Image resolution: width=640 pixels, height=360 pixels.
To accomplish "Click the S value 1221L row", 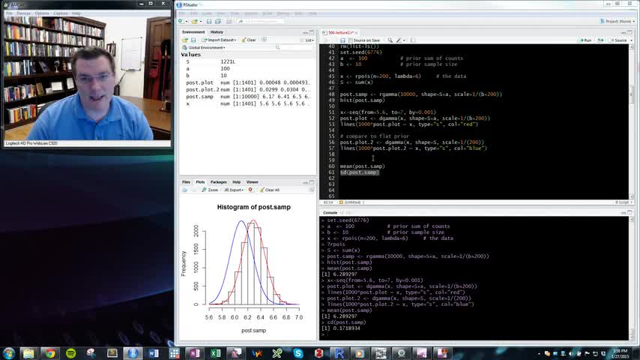I will (248, 61).
